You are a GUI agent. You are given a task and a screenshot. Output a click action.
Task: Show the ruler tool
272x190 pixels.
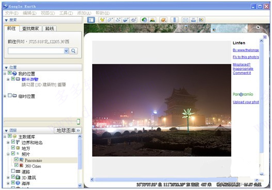tap(175, 20)
